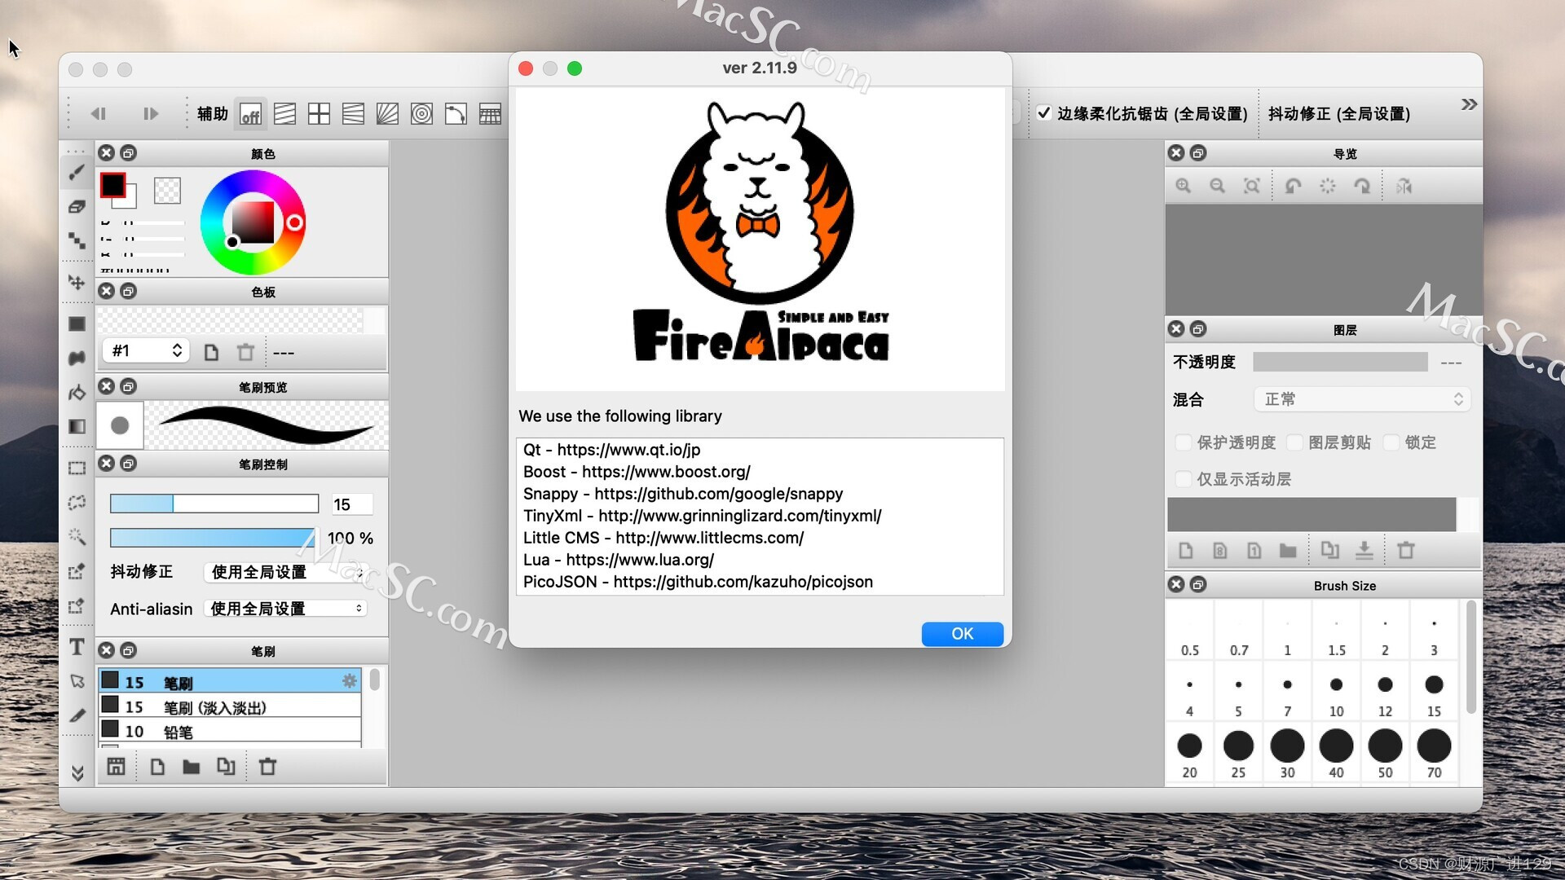This screenshot has height=880, width=1565.
Task: Select the Dot tool
Action: pos(77,240)
